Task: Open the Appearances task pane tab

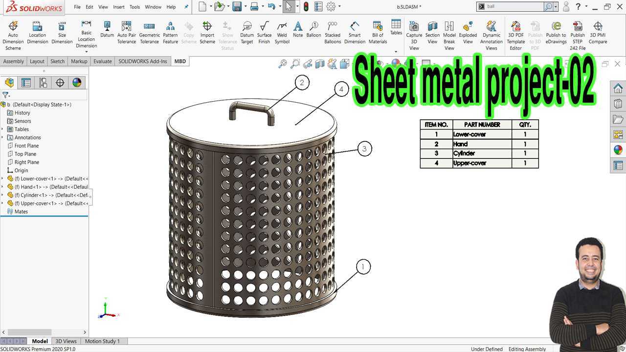Action: click(x=618, y=150)
